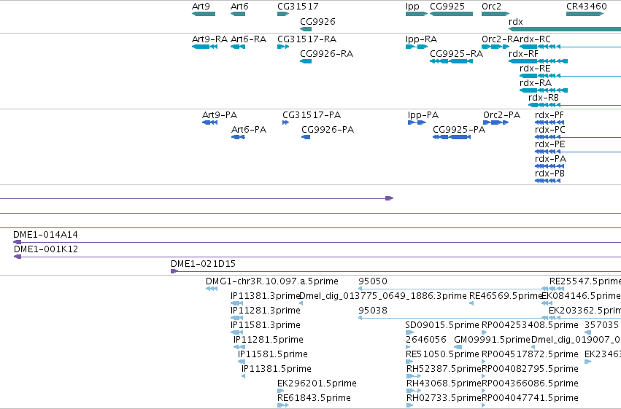The width and height of the screenshot is (621, 409).
Task: Select the Art6 gene feature
Action: 238,14
